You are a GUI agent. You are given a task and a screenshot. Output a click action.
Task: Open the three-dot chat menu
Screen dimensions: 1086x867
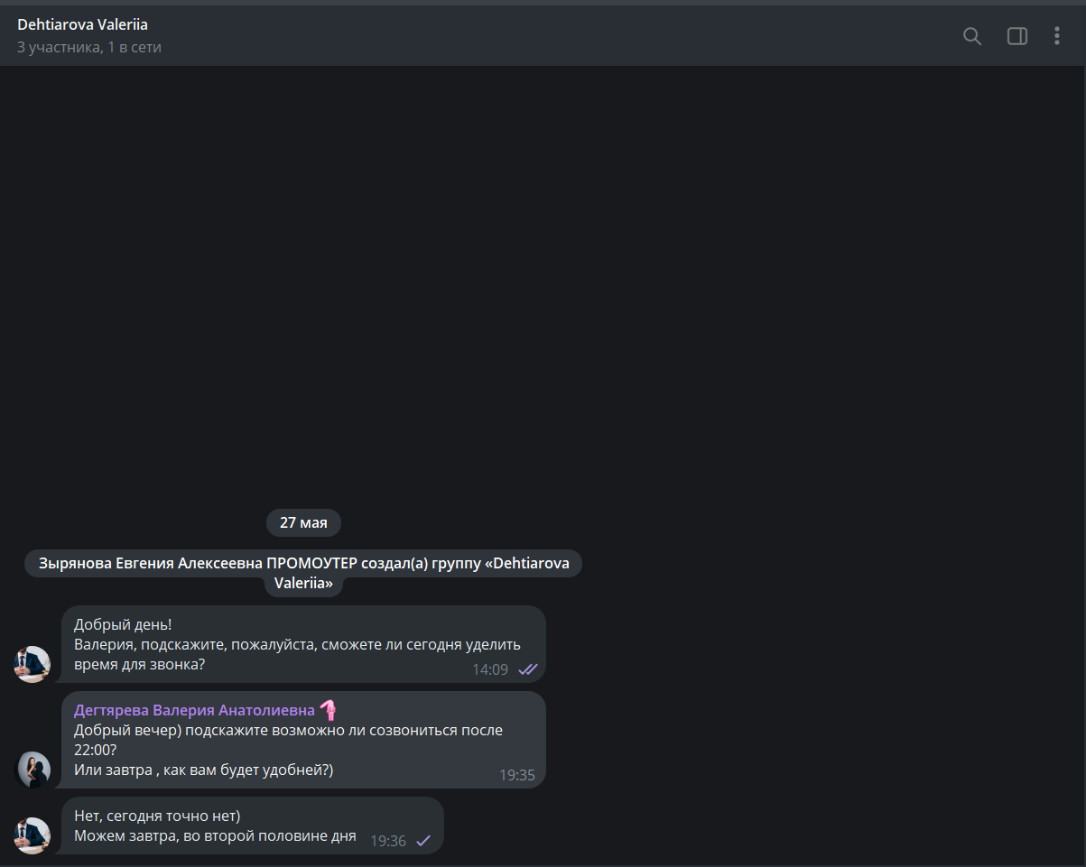[x=1057, y=36]
